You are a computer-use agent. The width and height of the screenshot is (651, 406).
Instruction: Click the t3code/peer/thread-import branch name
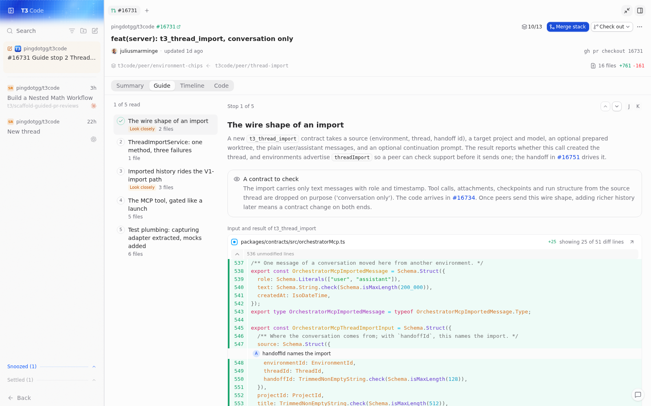[x=252, y=66]
